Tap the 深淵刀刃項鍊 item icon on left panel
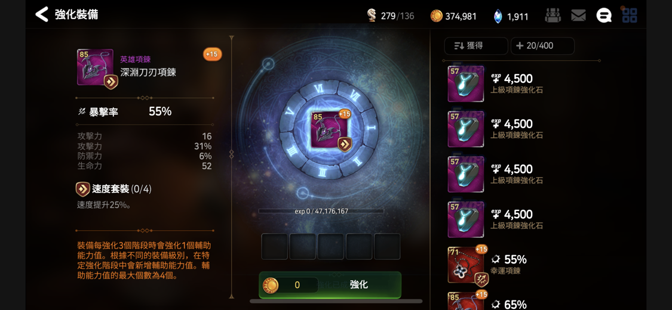 tap(95, 67)
